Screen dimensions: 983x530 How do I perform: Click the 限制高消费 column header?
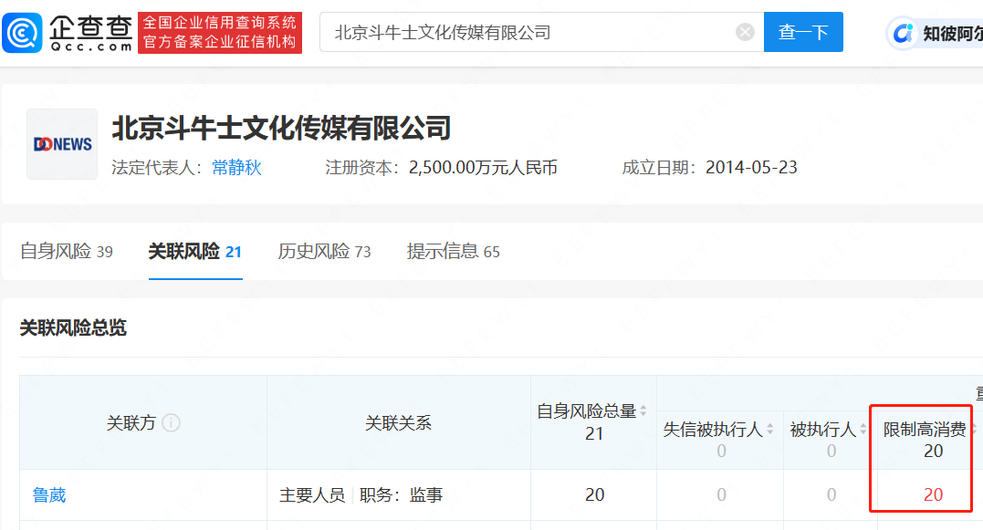click(x=925, y=429)
